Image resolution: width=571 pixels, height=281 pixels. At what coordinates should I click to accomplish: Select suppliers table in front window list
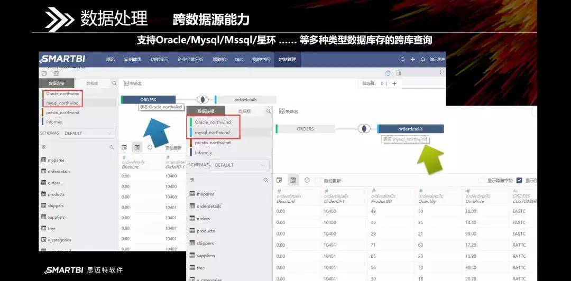206,256
